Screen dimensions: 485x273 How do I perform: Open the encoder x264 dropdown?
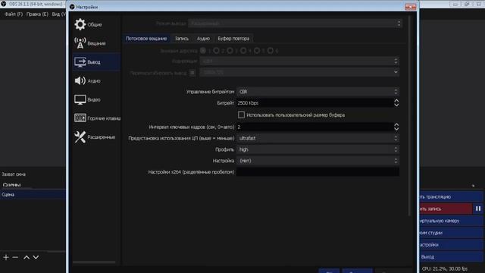pyautogui.click(x=299, y=61)
